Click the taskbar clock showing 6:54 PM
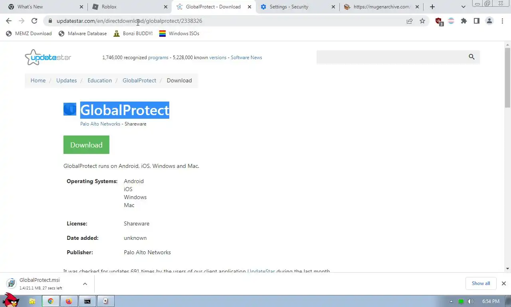511x307 pixels. (491, 301)
